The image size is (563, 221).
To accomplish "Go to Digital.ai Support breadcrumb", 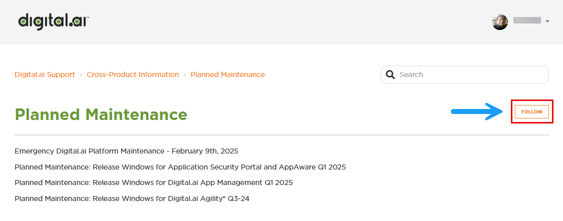I will pyautogui.click(x=45, y=74).
